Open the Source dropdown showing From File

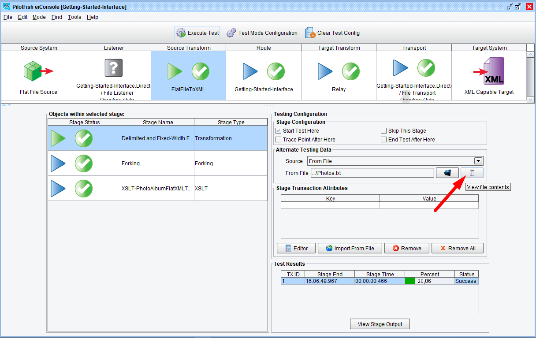395,161
